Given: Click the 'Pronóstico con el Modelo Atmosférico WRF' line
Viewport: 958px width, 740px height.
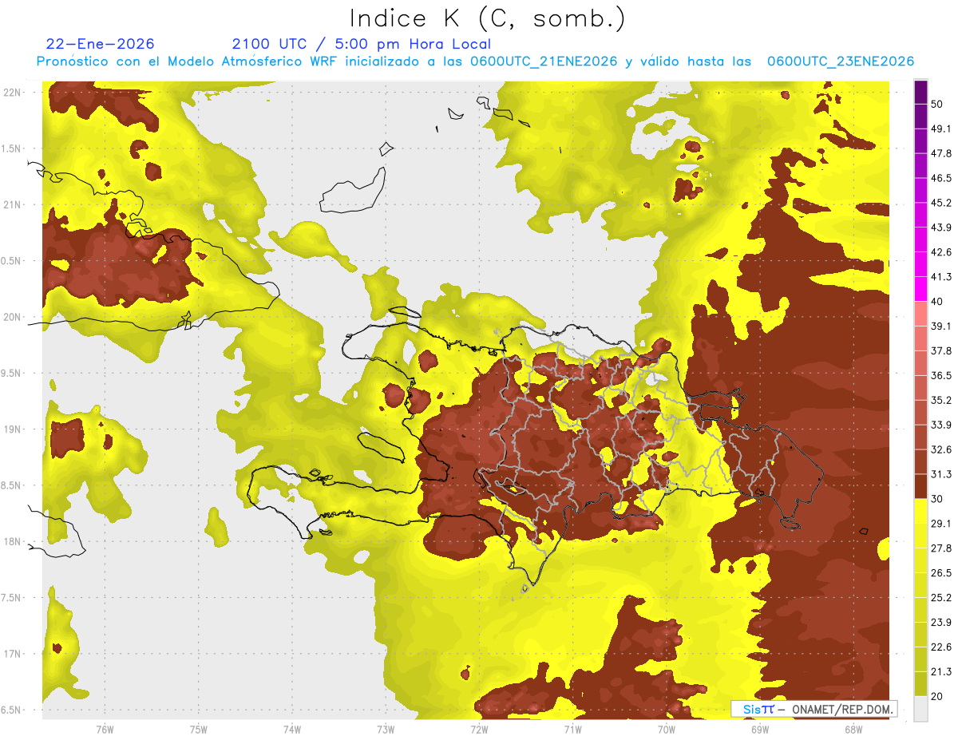Looking at the screenshot, I should coord(475,61).
